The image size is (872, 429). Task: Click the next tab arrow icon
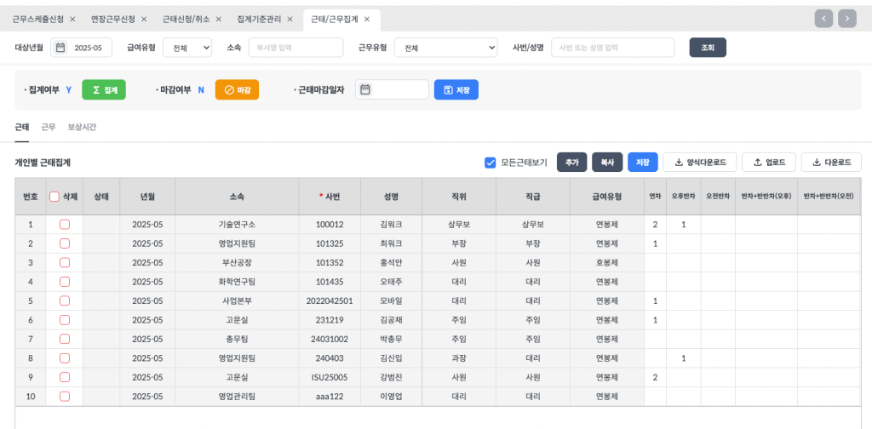pos(847,19)
